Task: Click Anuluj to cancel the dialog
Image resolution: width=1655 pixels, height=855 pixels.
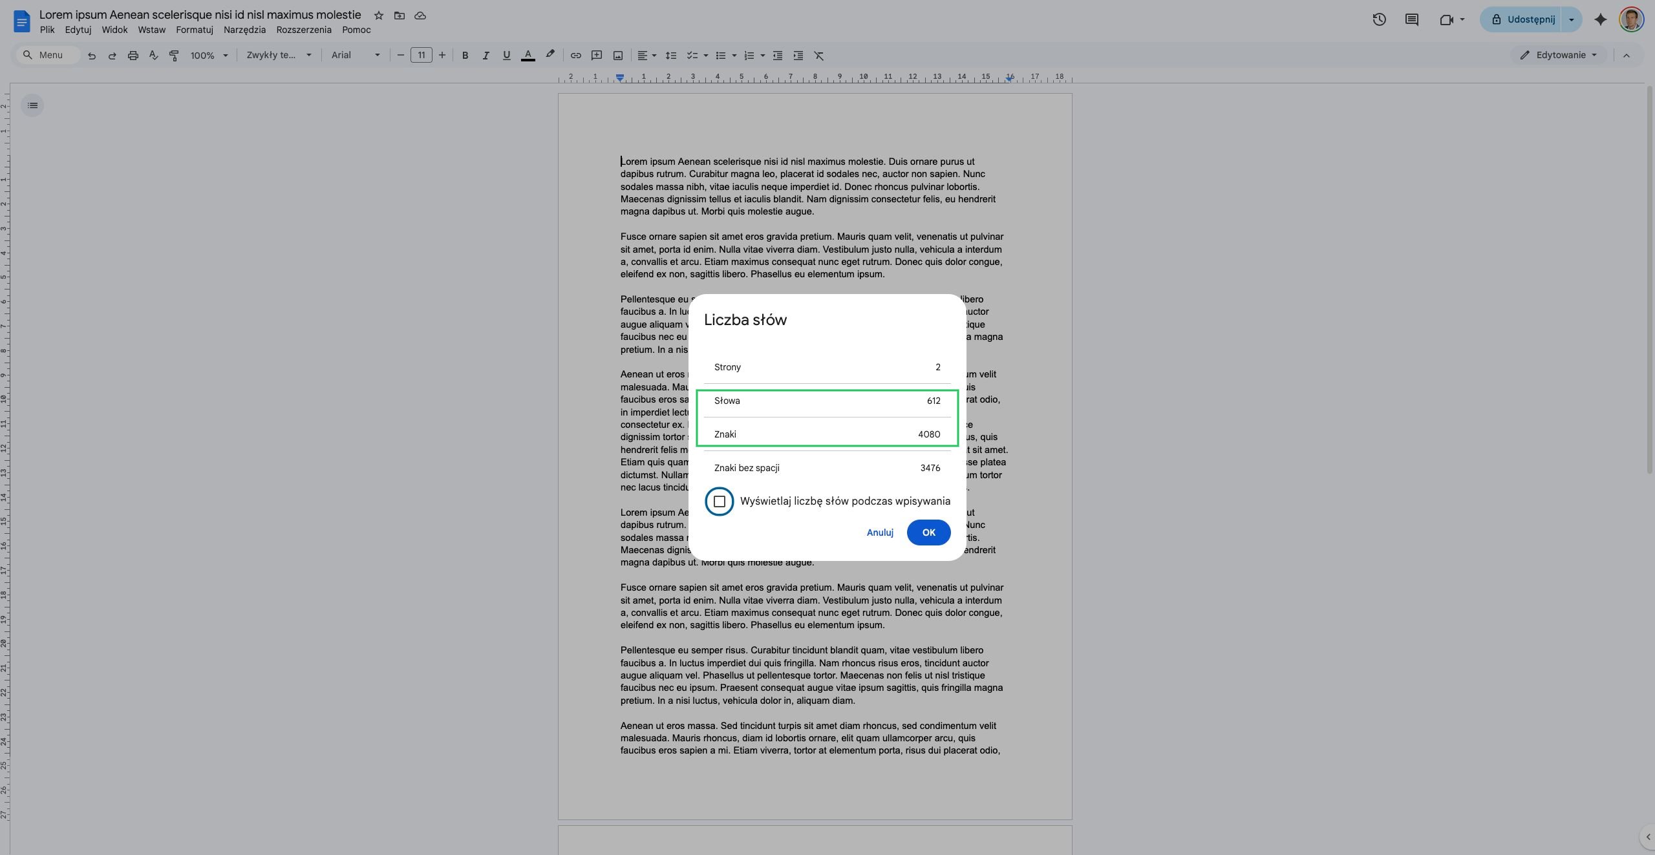Action: (880, 533)
